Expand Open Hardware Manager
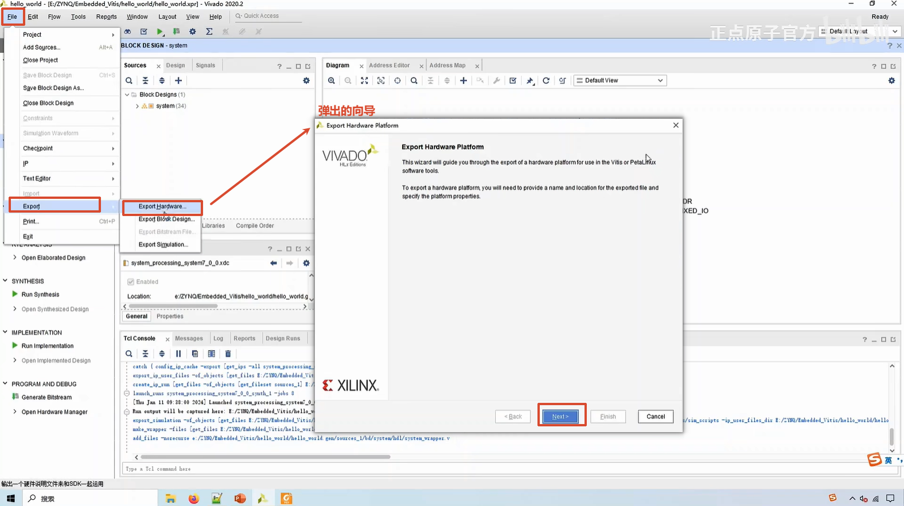This screenshot has height=506, width=904. [x=15, y=412]
